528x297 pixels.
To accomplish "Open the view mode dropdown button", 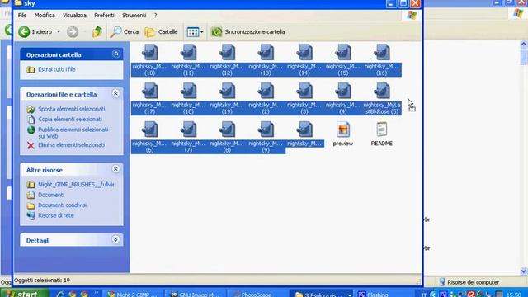I will coord(195,31).
